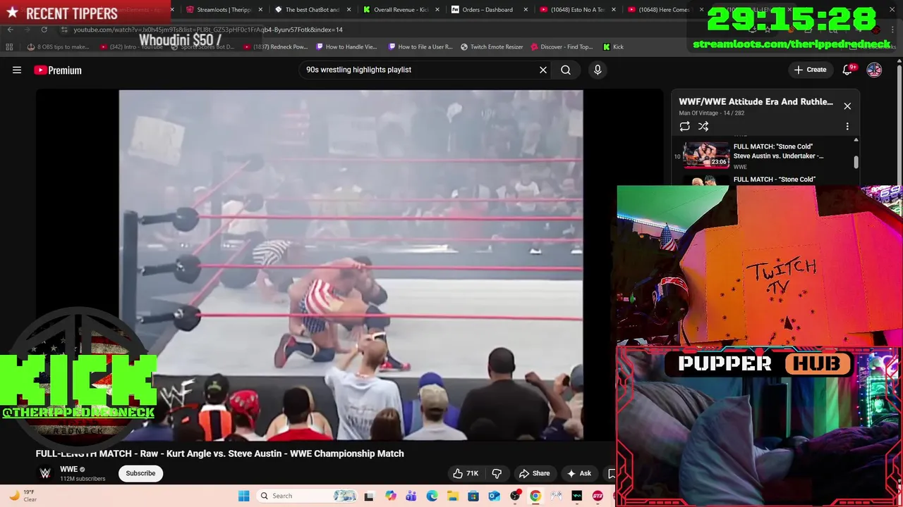The height and width of the screenshot is (507, 903).
Task: Share the Kurt Angle vs. Steve Austin video
Action: click(x=534, y=473)
